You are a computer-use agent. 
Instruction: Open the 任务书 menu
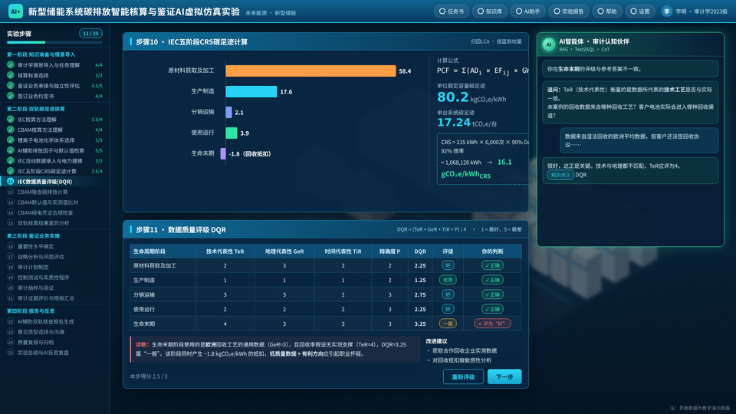click(x=452, y=11)
